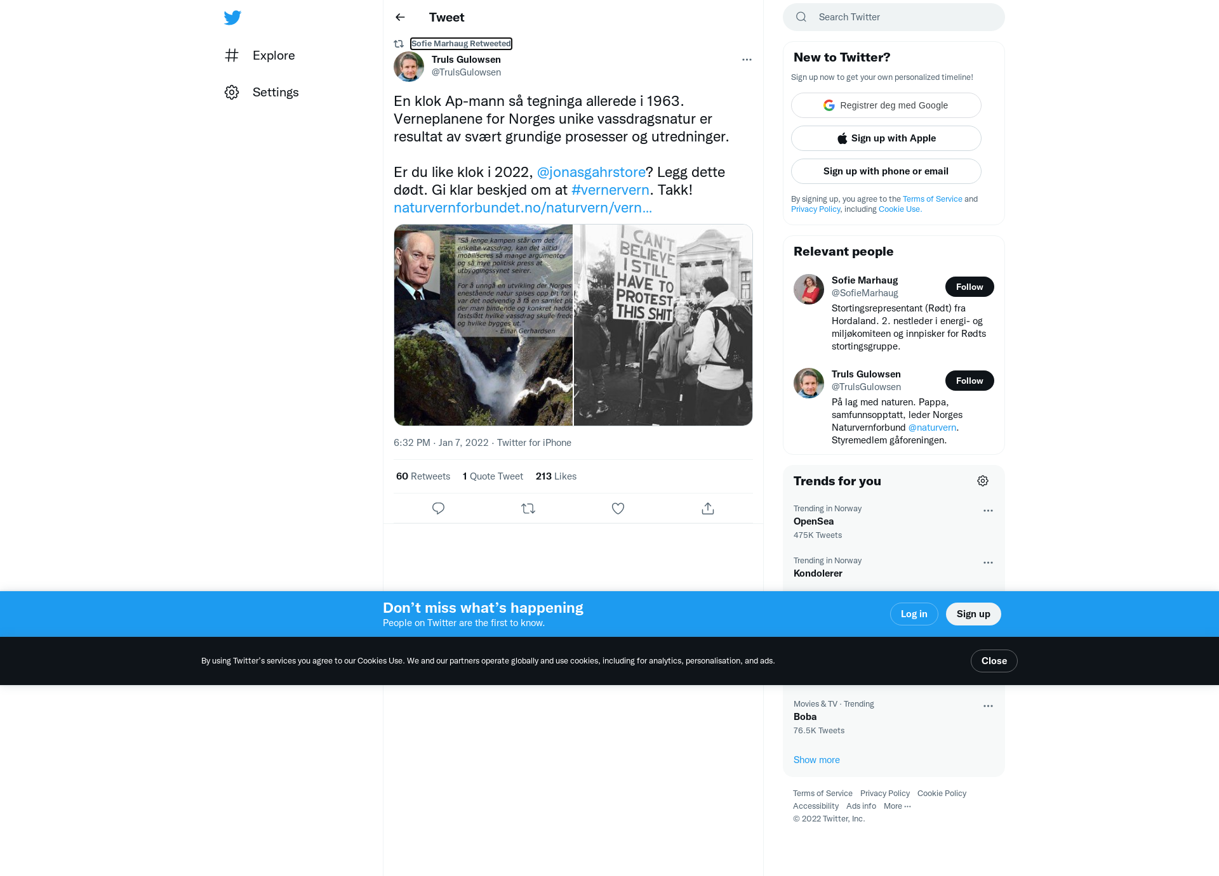The height and width of the screenshot is (876, 1219).
Task: Open Explore in the left sidebar
Action: (x=260, y=55)
